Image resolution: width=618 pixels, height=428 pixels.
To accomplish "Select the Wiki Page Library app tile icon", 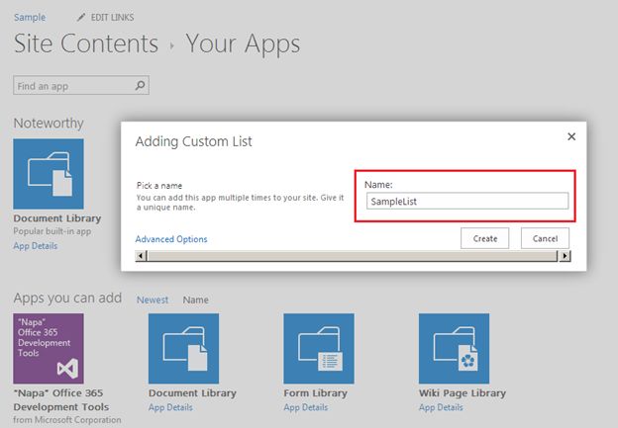I will (x=454, y=348).
